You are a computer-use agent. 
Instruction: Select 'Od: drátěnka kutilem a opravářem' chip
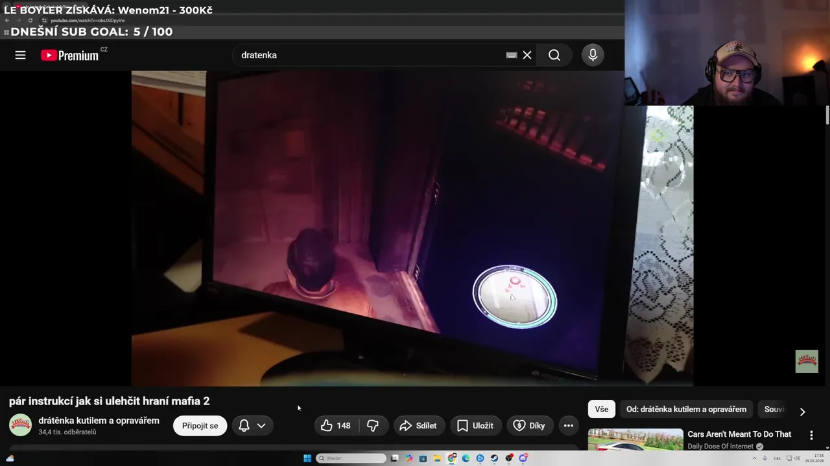tap(686, 409)
